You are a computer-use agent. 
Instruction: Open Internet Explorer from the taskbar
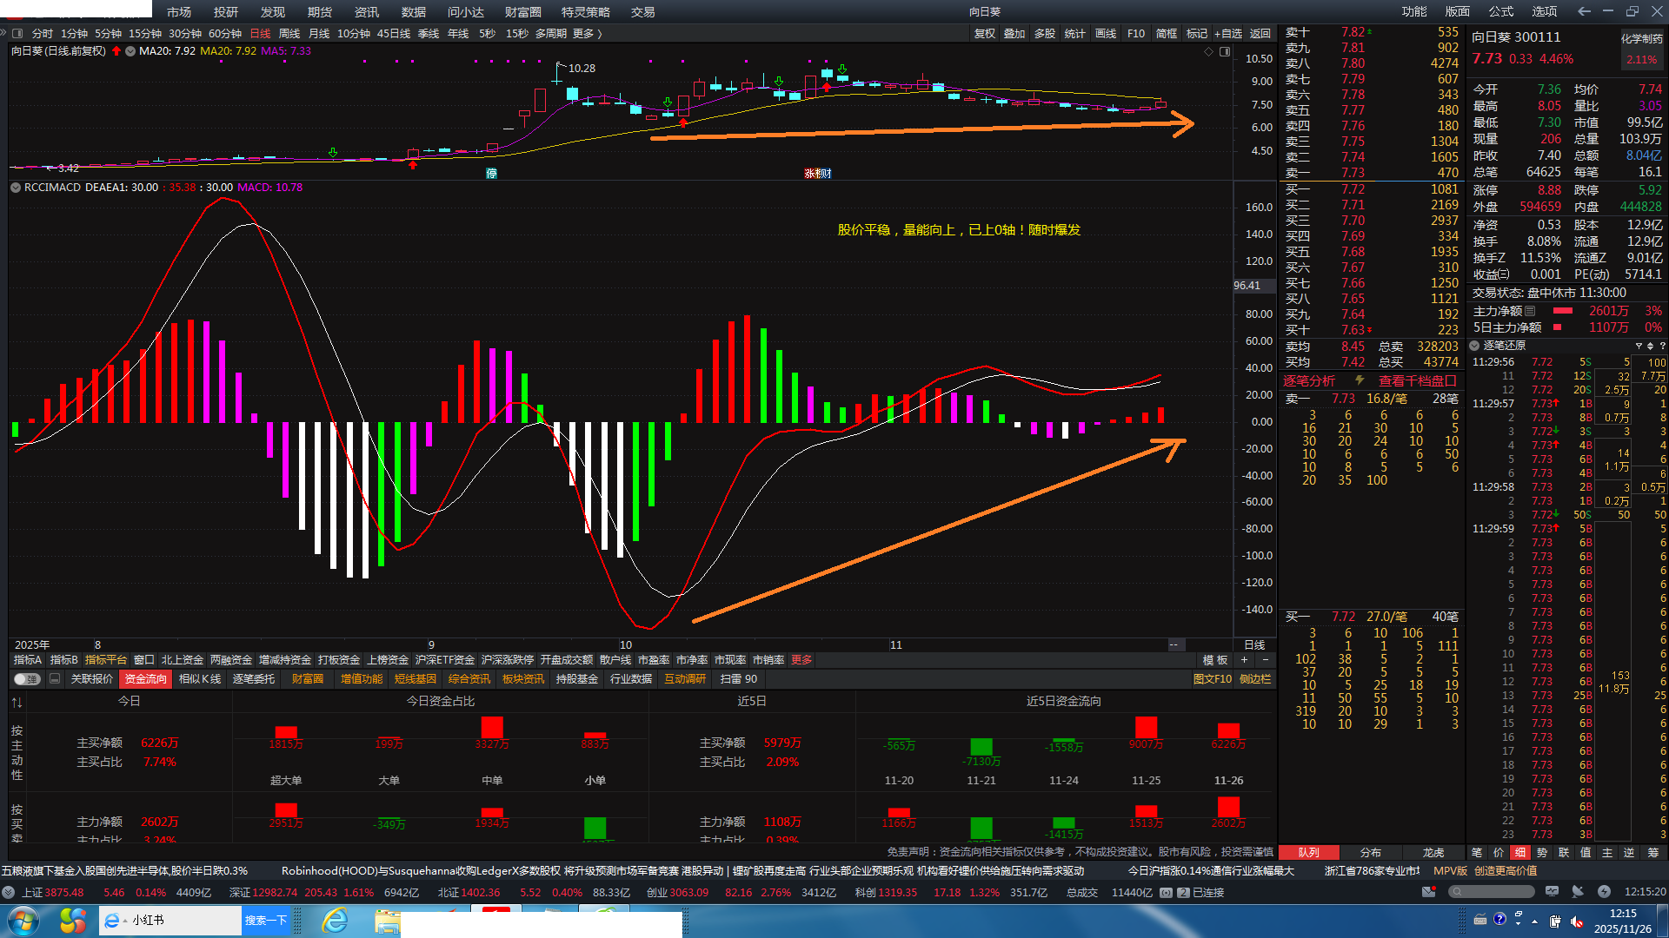[335, 921]
